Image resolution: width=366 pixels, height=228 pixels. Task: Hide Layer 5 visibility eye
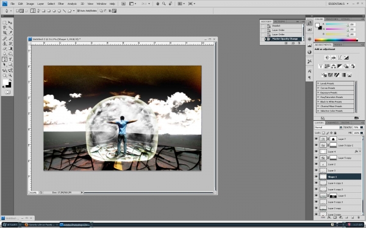(316, 196)
